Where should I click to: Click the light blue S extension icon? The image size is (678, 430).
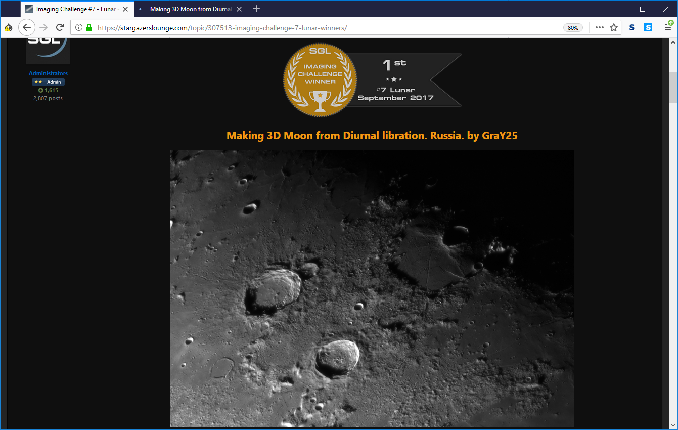pyautogui.click(x=648, y=28)
